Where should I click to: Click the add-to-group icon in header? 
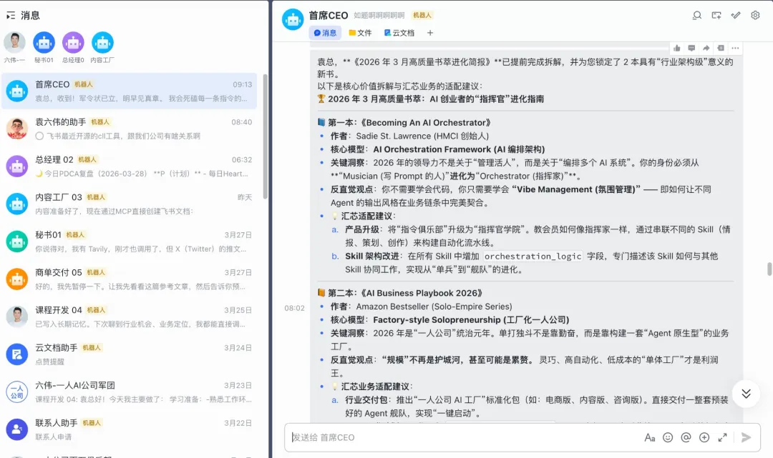tap(716, 16)
